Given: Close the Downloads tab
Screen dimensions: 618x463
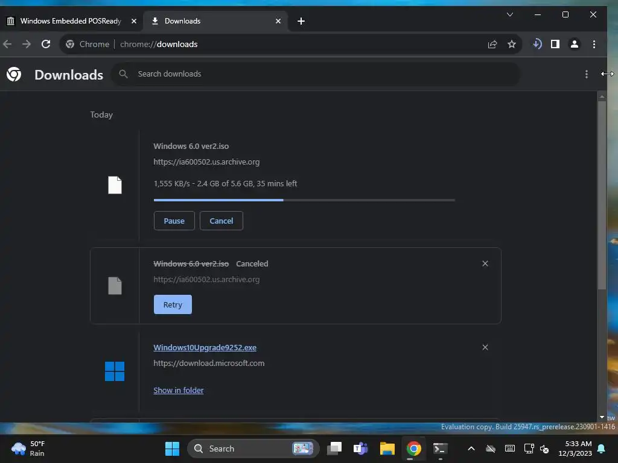Looking at the screenshot, I should coord(278,21).
